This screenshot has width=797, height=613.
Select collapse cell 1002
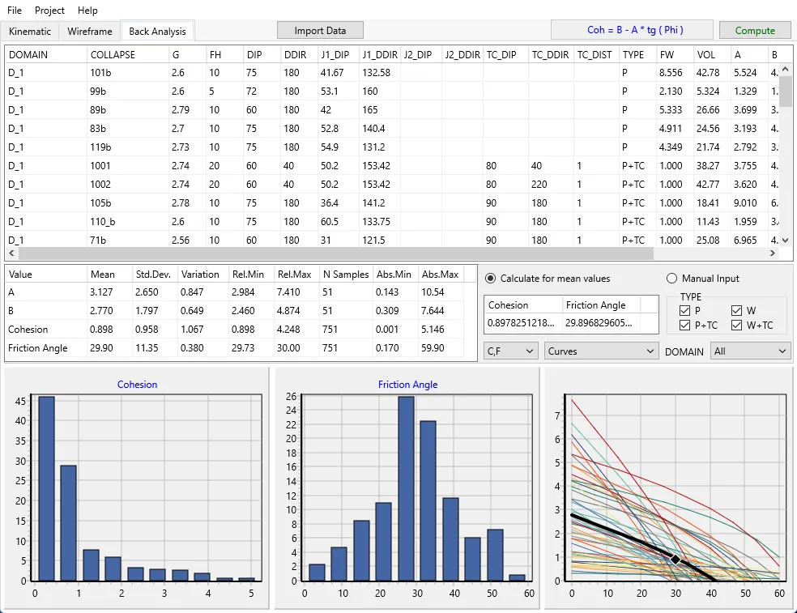(x=128, y=185)
